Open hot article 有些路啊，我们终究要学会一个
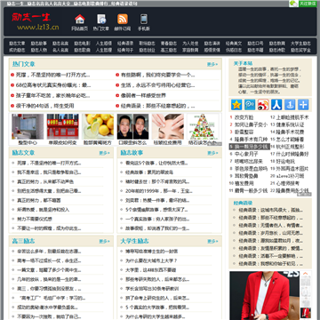 pos(157,75)
